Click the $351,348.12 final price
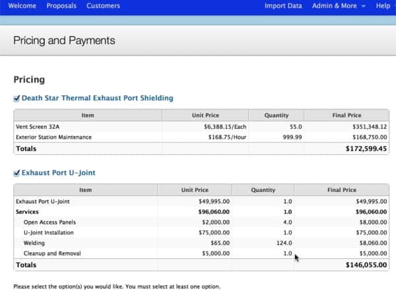The image size is (396, 297). click(370, 127)
